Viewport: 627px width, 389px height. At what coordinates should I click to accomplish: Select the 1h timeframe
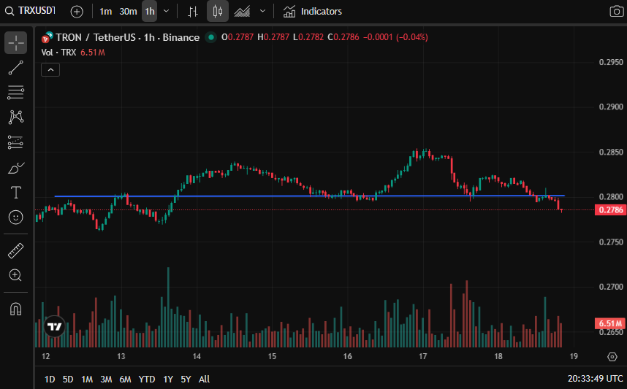[x=150, y=11]
